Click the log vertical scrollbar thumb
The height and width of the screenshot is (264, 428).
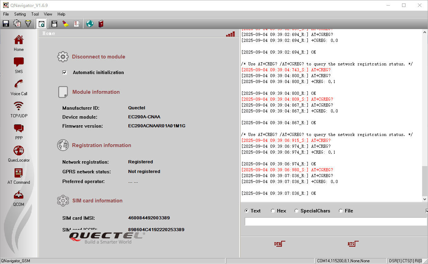tap(425, 181)
